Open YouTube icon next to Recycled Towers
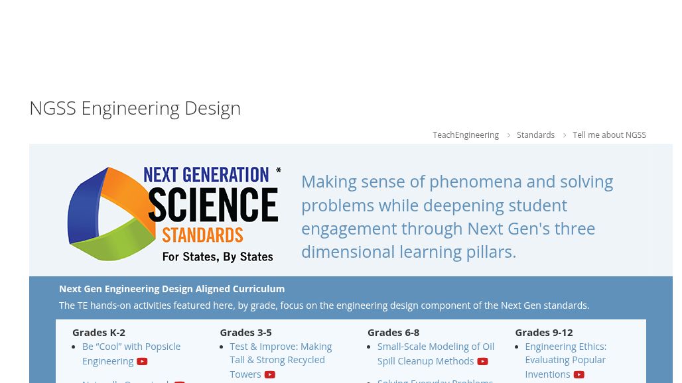 tap(269, 374)
